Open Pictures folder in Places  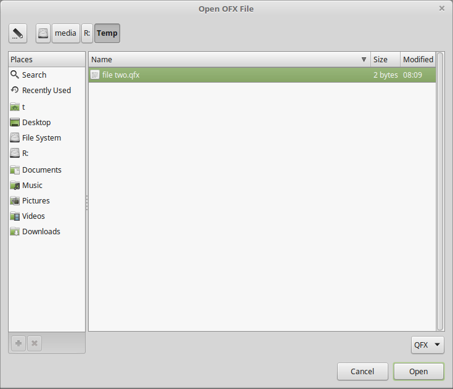coord(47,200)
